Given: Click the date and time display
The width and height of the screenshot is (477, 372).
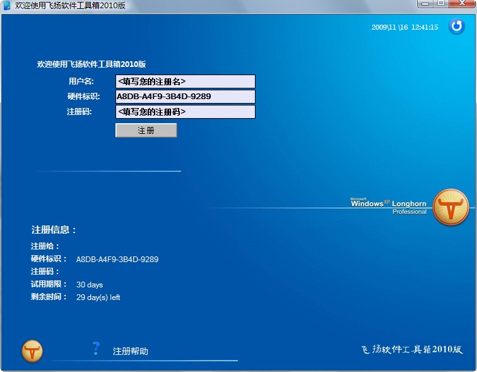Looking at the screenshot, I should point(404,27).
